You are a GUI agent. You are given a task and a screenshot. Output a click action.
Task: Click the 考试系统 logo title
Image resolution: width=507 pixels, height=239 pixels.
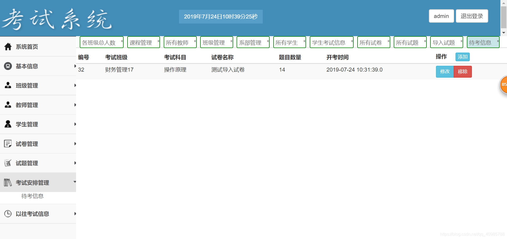click(x=57, y=19)
